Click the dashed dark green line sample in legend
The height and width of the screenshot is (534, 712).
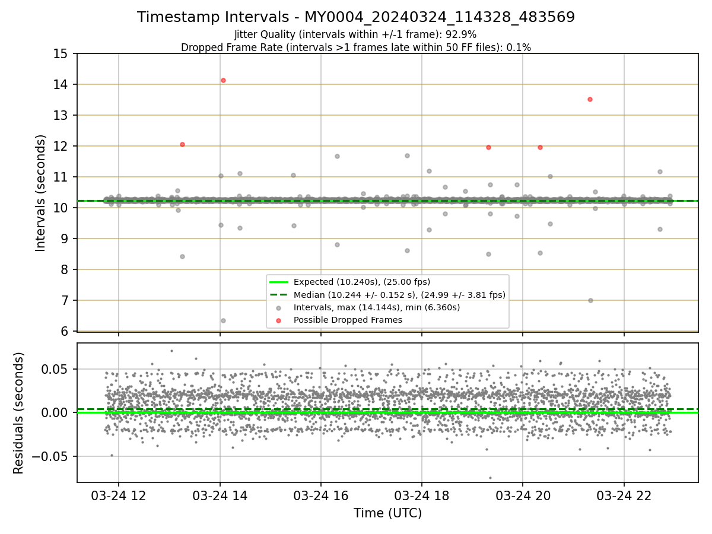click(279, 295)
